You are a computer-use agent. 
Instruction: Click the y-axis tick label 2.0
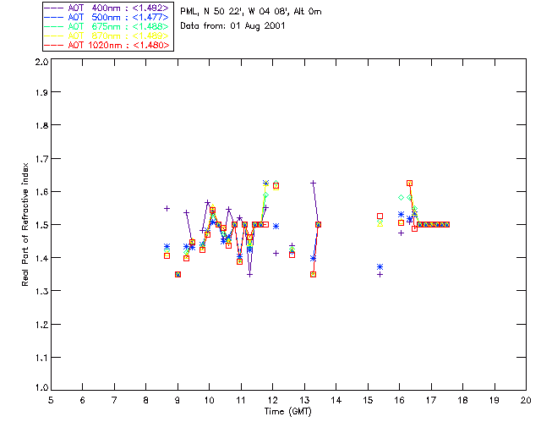(41, 62)
